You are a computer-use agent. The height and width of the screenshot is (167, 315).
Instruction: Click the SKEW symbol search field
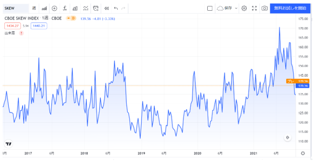[16, 8]
